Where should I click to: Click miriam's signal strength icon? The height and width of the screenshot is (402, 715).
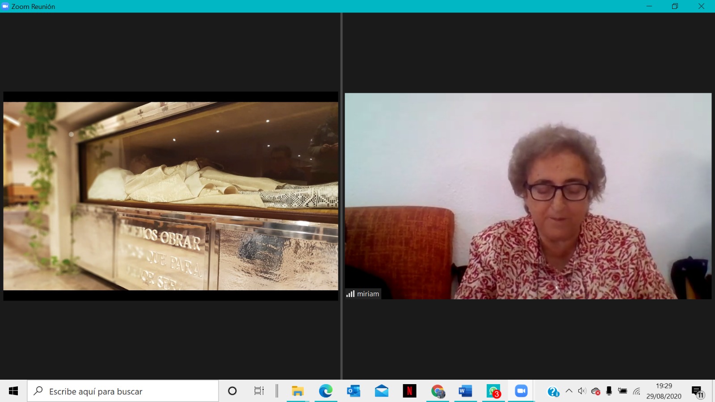350,294
